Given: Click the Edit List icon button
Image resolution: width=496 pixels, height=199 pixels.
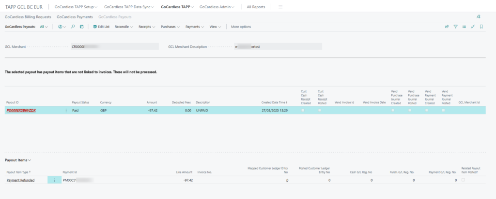Looking at the screenshot, I should coord(101,27).
